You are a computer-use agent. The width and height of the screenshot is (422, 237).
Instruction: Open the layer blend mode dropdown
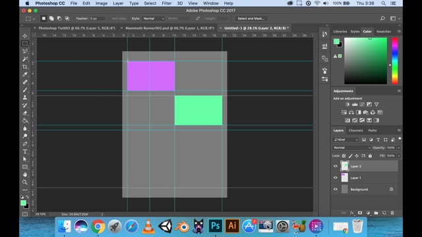point(351,147)
